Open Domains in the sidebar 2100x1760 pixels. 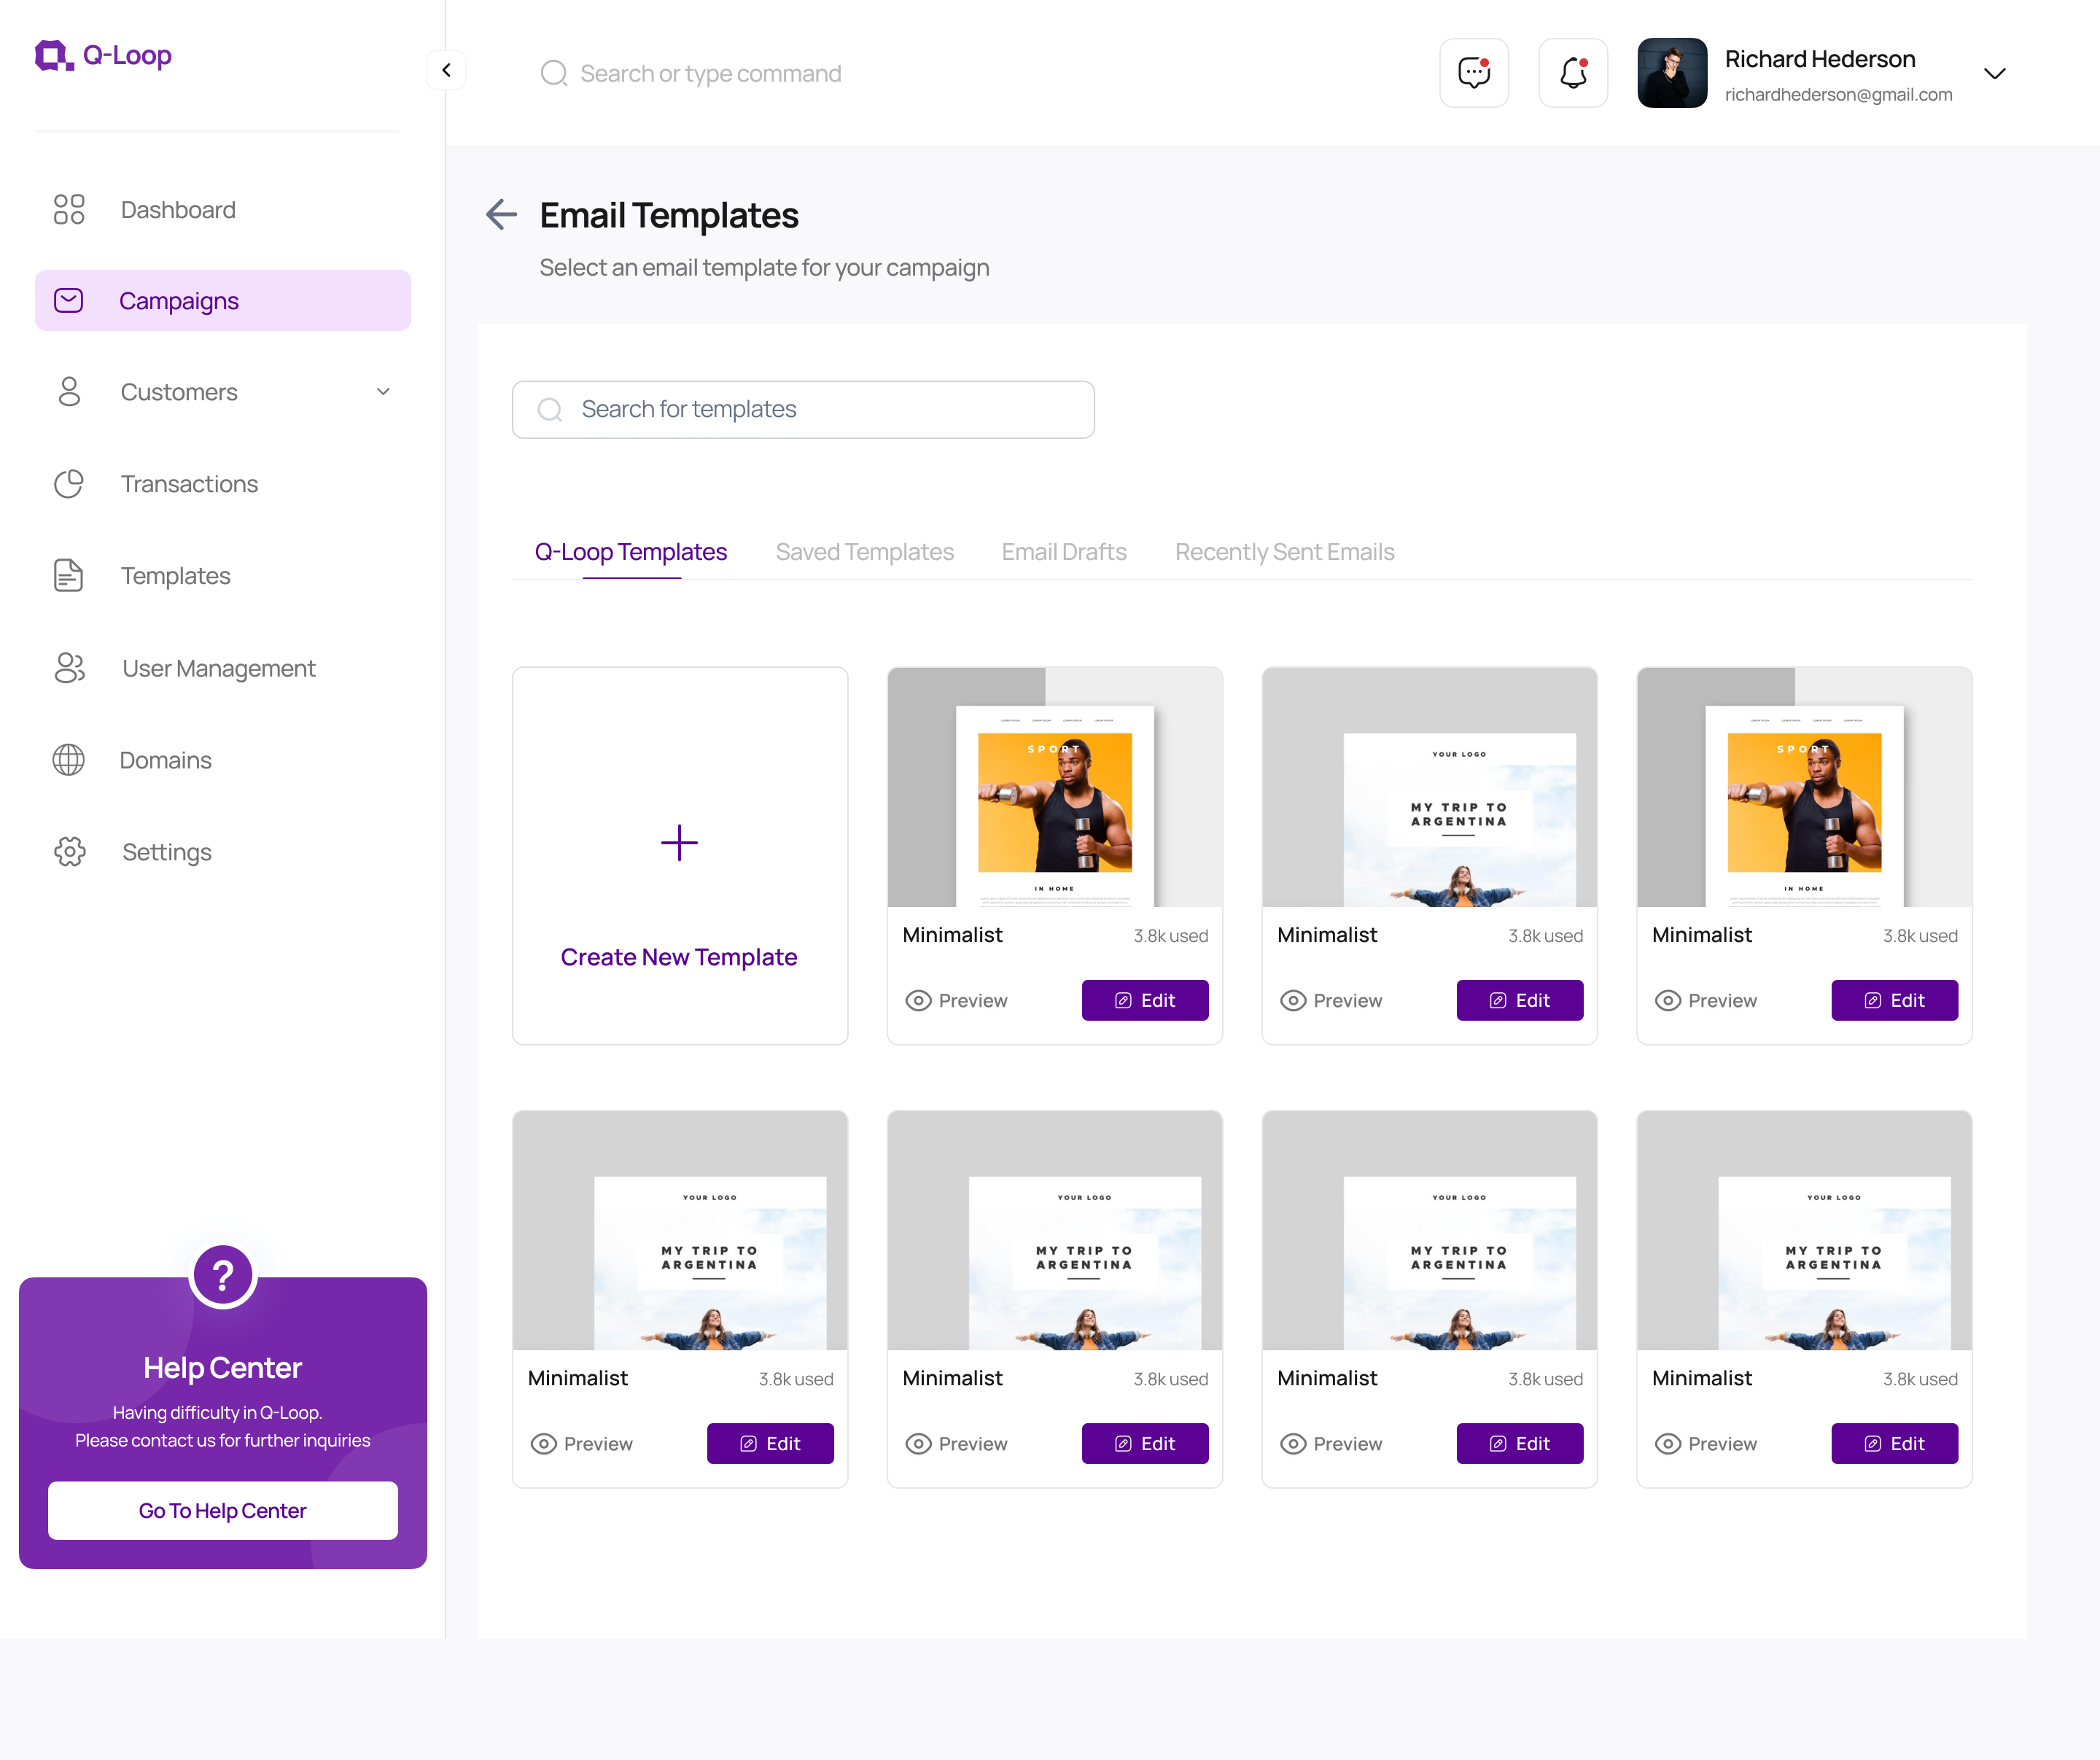point(223,760)
